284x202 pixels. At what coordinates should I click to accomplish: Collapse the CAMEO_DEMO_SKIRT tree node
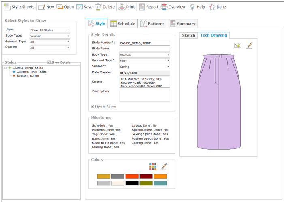pyautogui.click(x=6, y=68)
